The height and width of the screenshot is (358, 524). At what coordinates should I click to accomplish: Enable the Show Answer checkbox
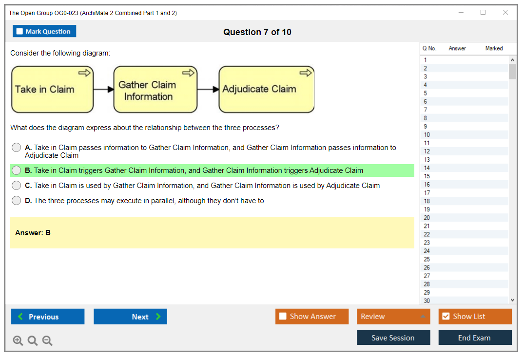coord(283,316)
